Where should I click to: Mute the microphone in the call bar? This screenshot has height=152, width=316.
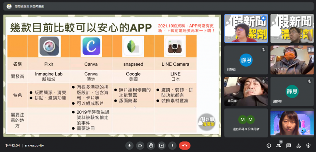point(130,146)
